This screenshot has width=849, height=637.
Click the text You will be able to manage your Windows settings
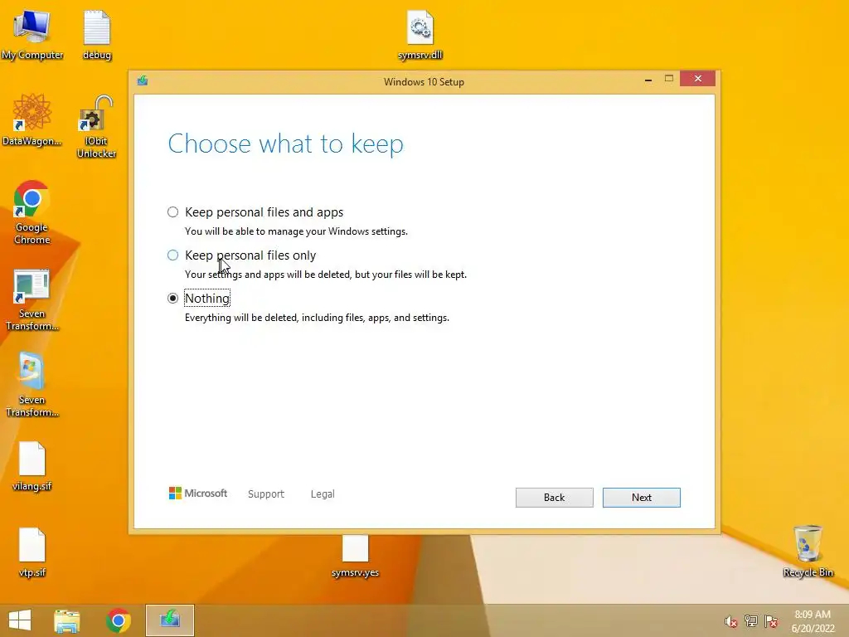coord(296,231)
